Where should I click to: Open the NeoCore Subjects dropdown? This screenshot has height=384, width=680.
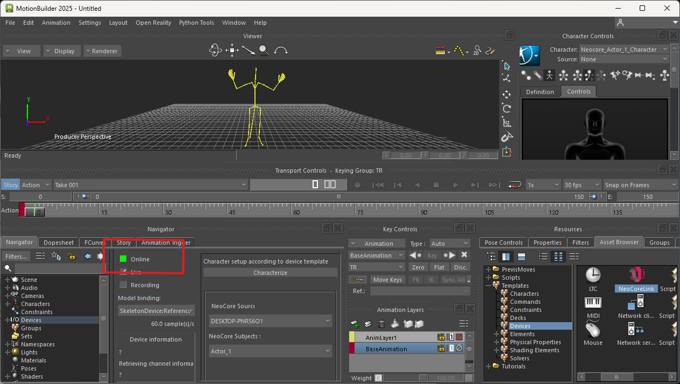(271, 352)
